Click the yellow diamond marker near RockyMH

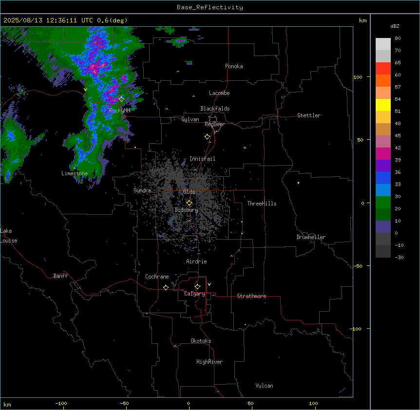pyautogui.click(x=121, y=99)
